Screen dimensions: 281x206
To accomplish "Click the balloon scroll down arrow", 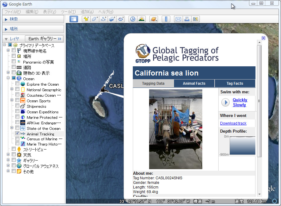I will [x=259, y=194].
